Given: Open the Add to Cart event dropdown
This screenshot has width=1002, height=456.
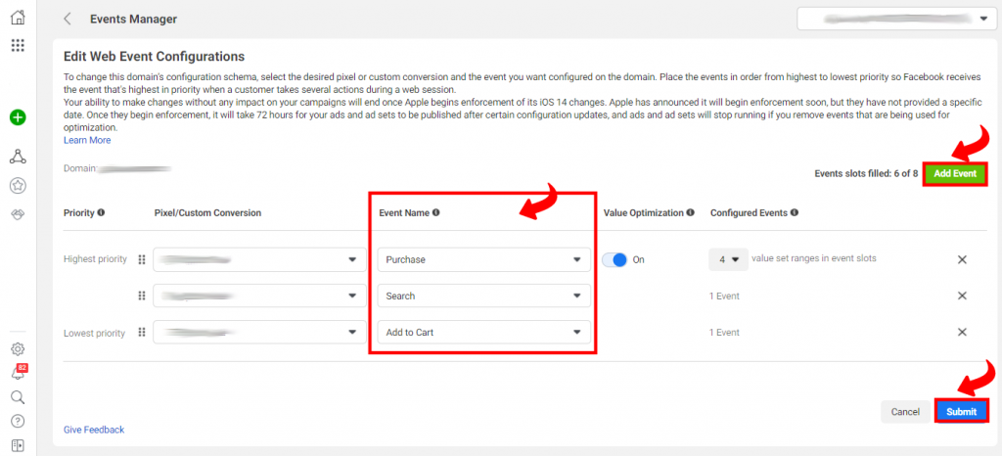Looking at the screenshot, I should point(483,332).
